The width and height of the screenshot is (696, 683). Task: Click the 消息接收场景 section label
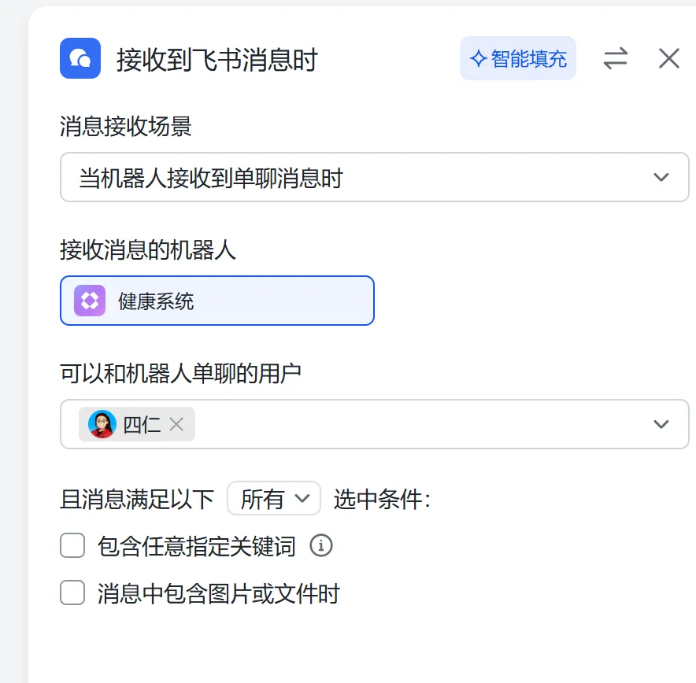pos(126,126)
